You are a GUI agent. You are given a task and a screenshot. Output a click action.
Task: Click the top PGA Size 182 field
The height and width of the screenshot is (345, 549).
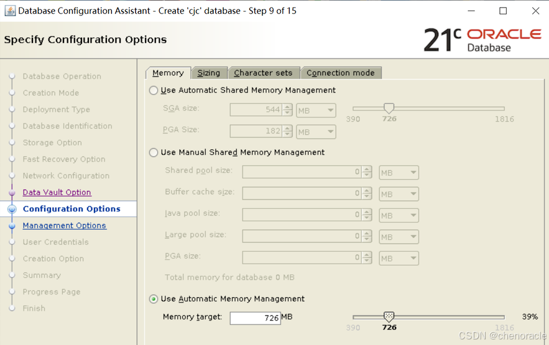256,131
